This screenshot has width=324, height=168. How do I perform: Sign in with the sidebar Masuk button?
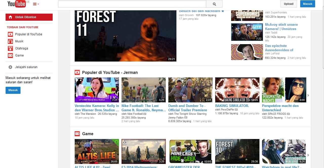click(13, 90)
